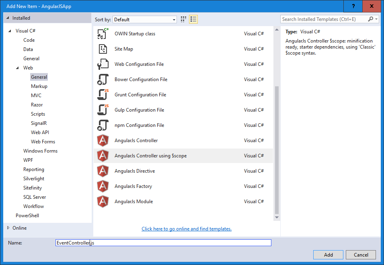
Task: Open the Markup category
Action: pos(39,86)
